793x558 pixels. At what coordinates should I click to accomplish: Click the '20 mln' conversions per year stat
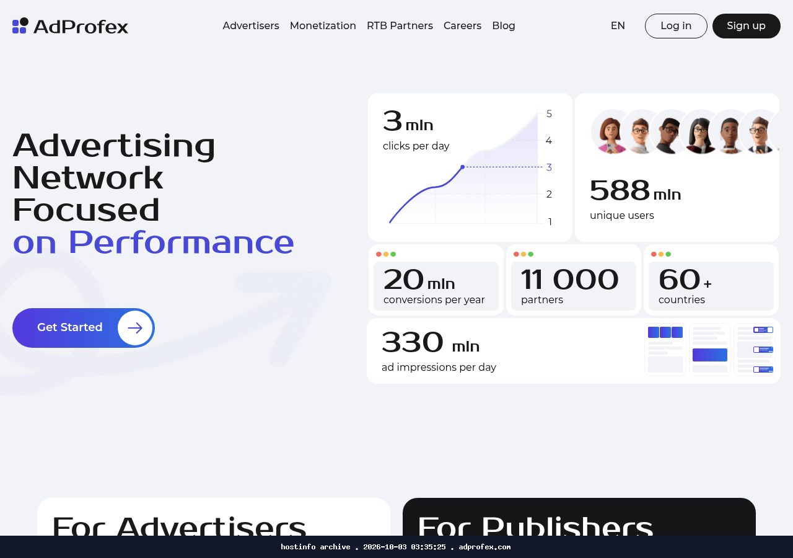click(x=419, y=280)
